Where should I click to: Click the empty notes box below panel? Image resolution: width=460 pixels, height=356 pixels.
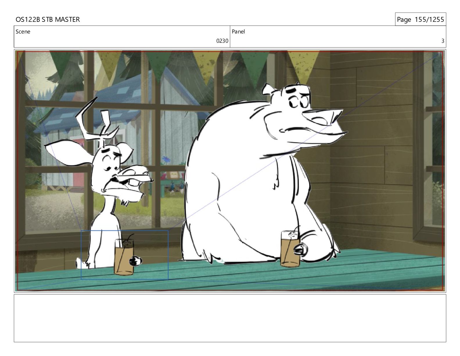[230, 318]
